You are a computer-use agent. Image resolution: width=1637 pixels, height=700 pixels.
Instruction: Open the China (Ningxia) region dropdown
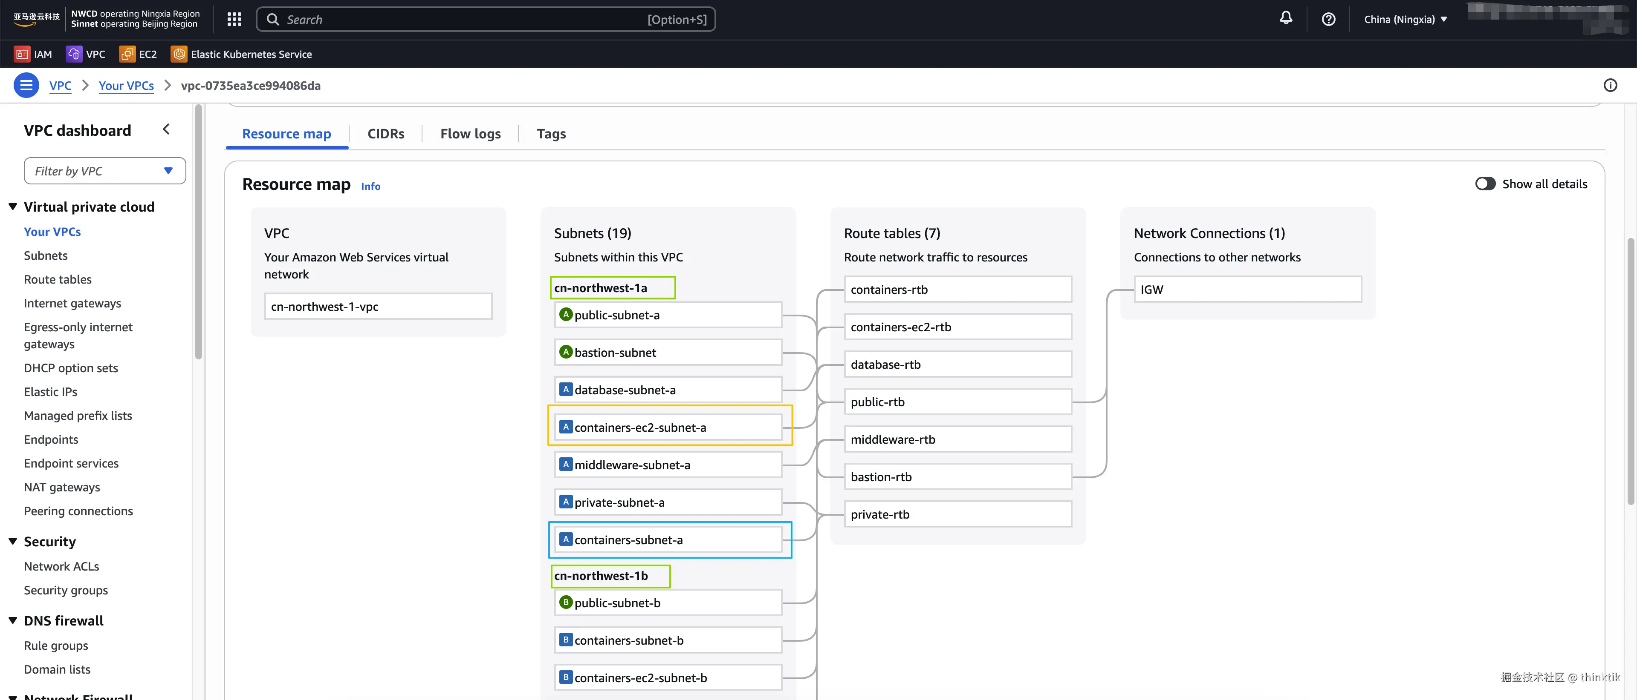1406,19
